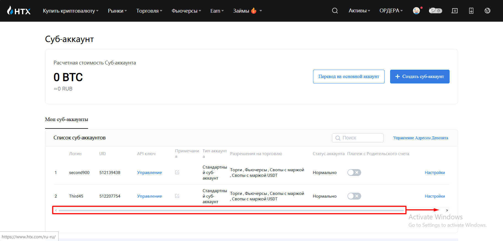Click the magnifier icon in Поиск field
The height and width of the screenshot is (241, 503).
point(338,138)
